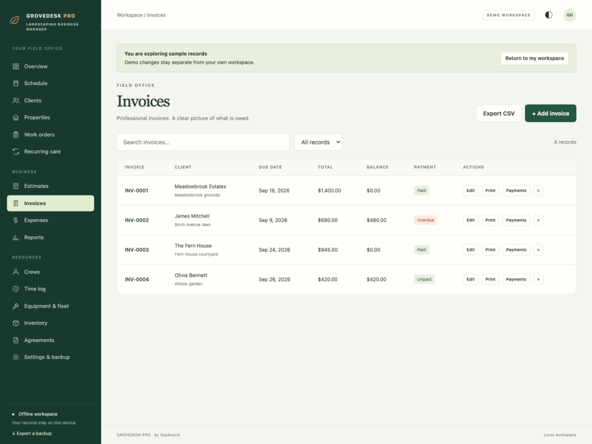Image resolution: width=592 pixels, height=444 pixels.
Task: Click the Clients people icon
Action: (16, 101)
